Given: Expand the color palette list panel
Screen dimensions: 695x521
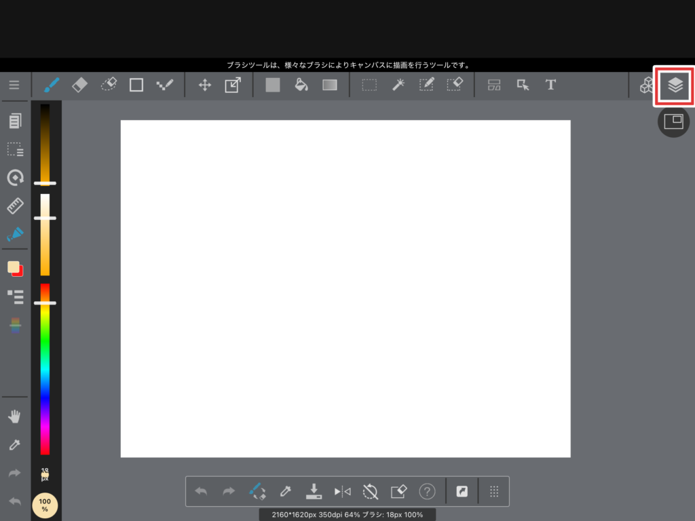Looking at the screenshot, I should tap(15, 296).
